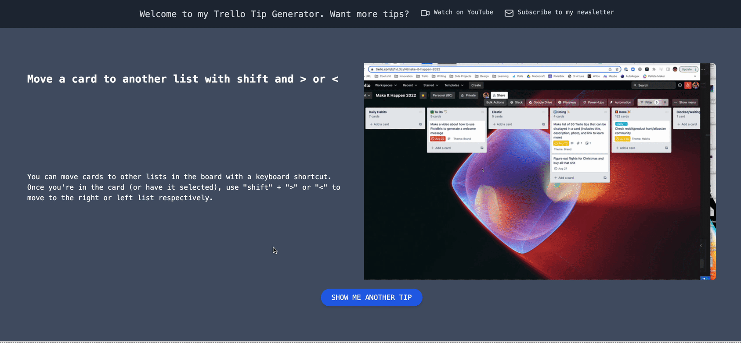Add a card to the Daily Habits list

380,124
